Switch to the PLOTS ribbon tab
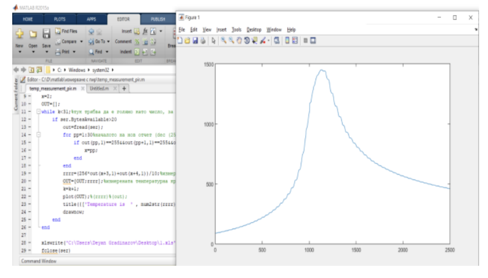Image resolution: width=488 pixels, height=278 pixels. pos(60,18)
